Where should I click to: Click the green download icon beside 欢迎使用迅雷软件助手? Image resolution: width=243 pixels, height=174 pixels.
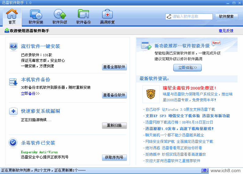tap(7, 31)
